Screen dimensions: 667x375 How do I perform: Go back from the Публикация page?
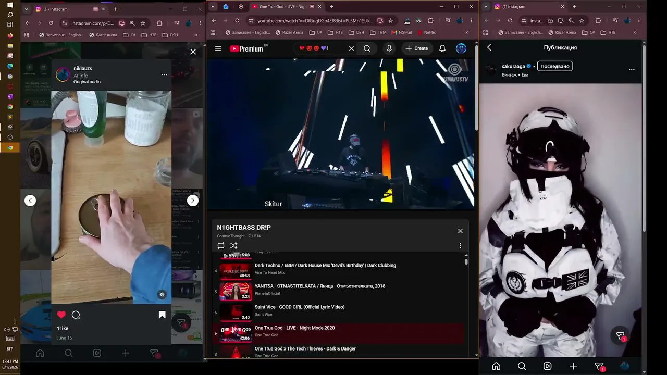pos(489,47)
